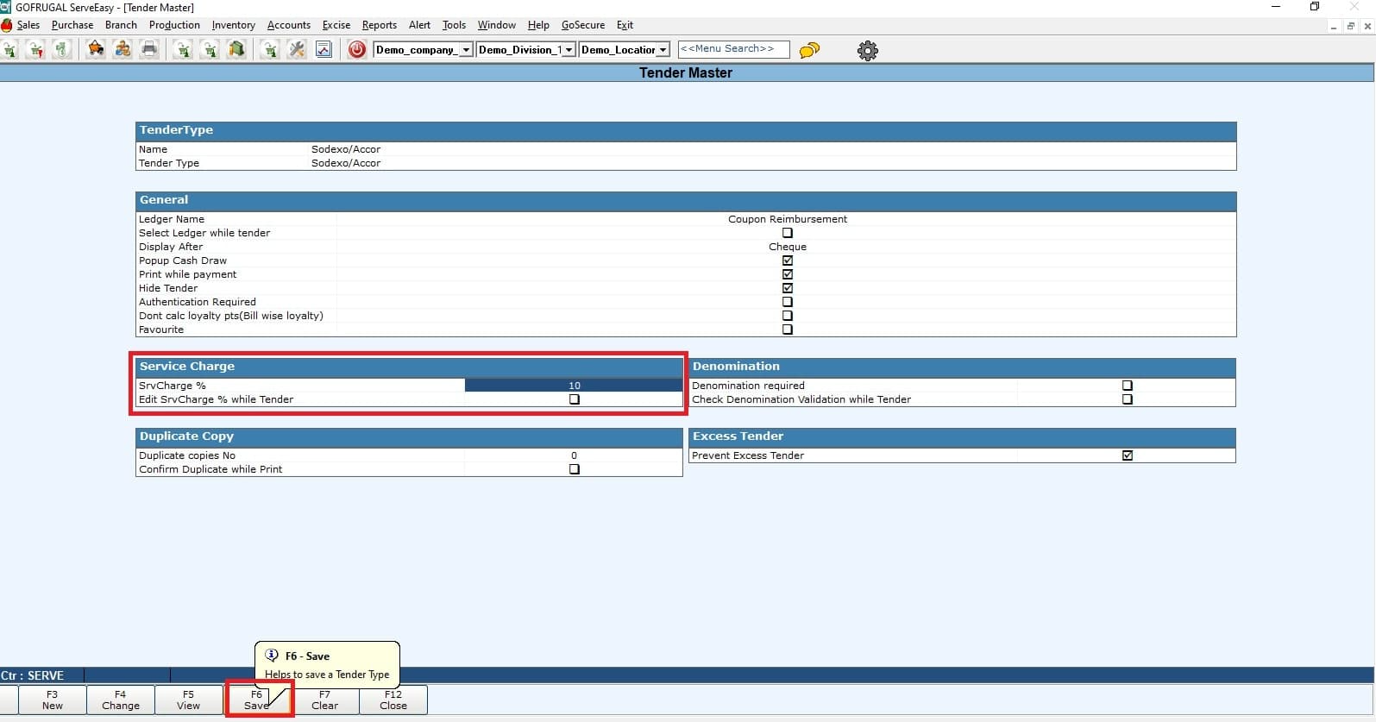
Task: Click the second cart icon with red mark
Action: click(35, 50)
